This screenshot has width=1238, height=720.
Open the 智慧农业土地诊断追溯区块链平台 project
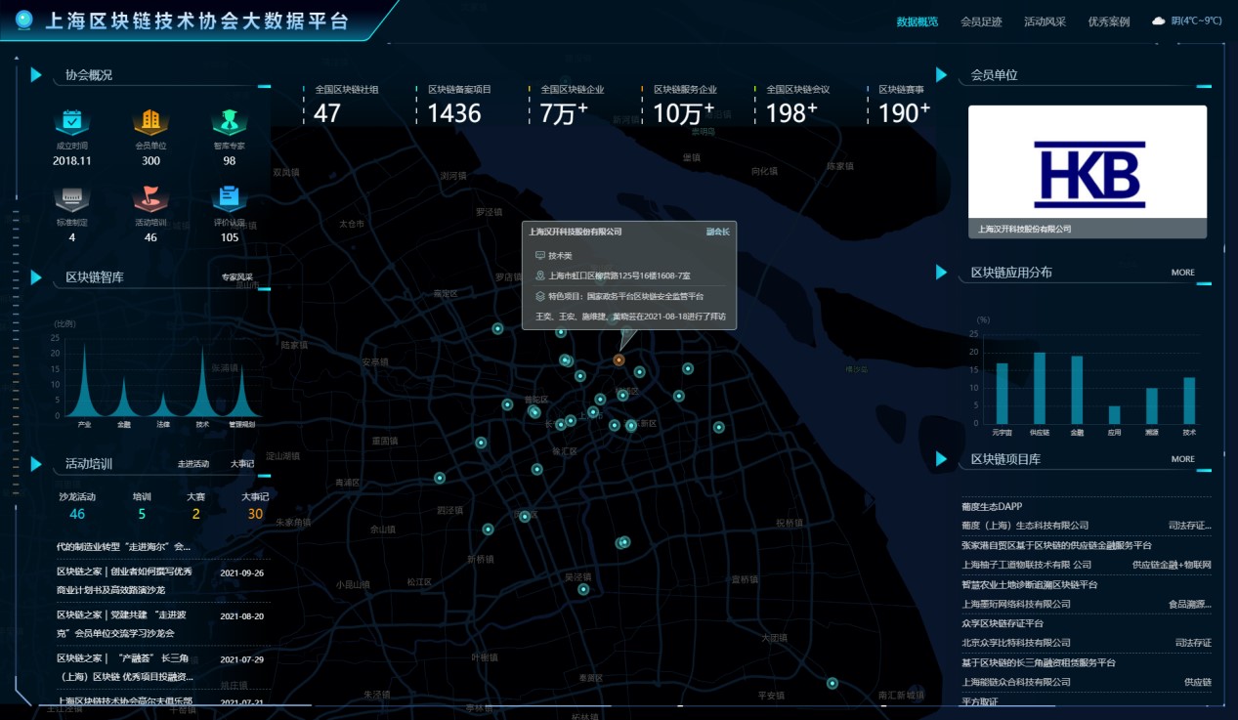(1030, 584)
